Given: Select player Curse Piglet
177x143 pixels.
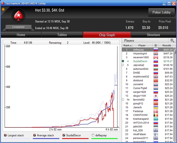Looking at the screenshot, I should (x=140, y=88).
